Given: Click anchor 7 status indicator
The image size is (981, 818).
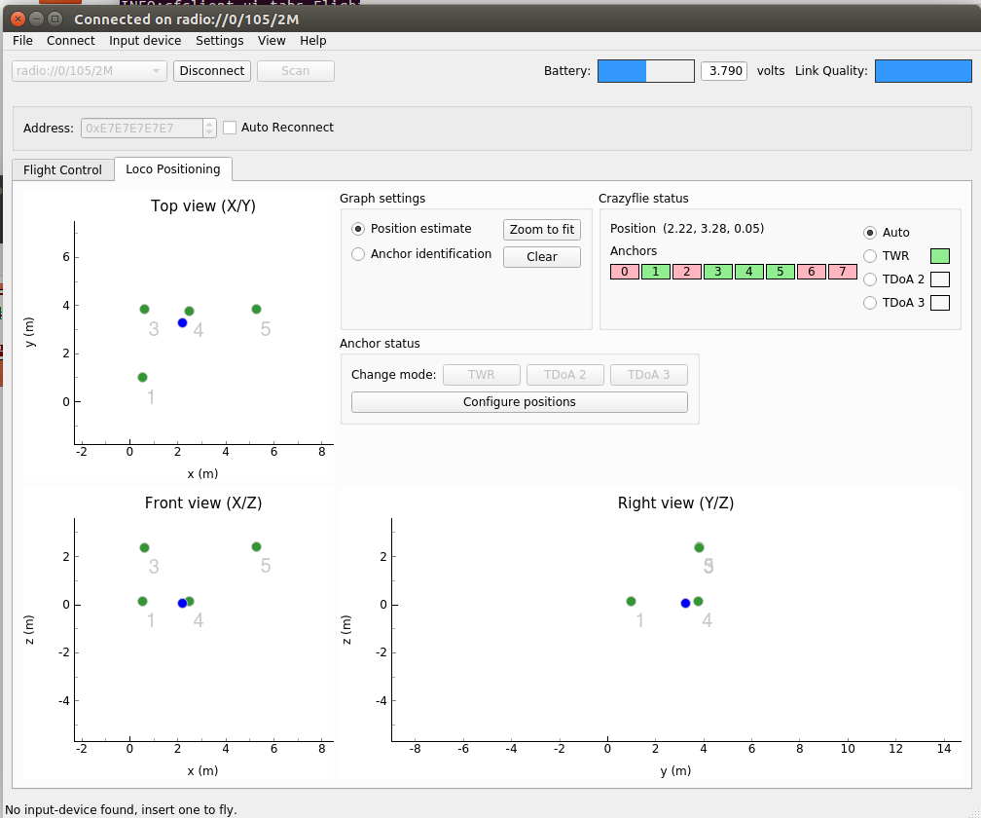Looking at the screenshot, I should pos(843,272).
